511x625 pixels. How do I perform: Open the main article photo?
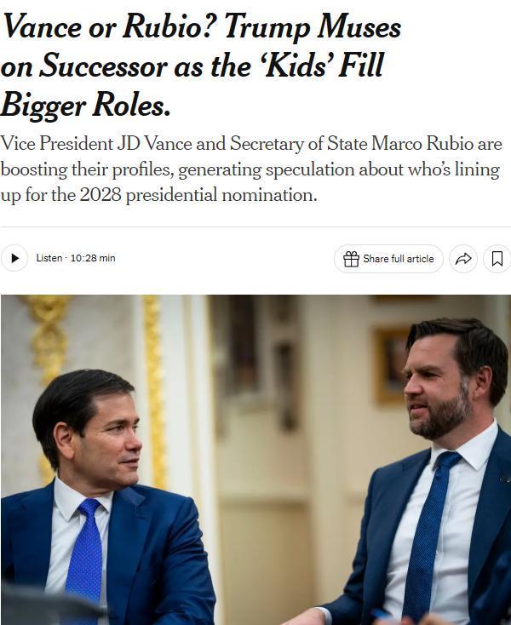(x=255, y=460)
